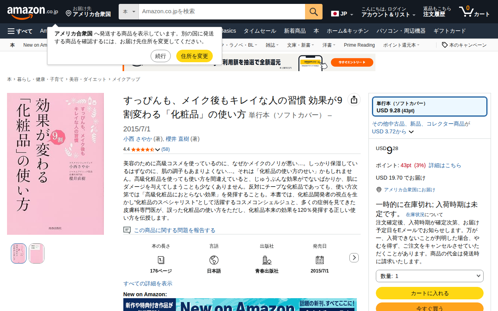Viewport: 498px width, 311px height.
Task: Click in the Amazon.co.jp search field
Action: pos(222,12)
